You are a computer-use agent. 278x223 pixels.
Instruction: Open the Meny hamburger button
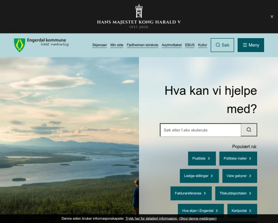click(x=251, y=45)
